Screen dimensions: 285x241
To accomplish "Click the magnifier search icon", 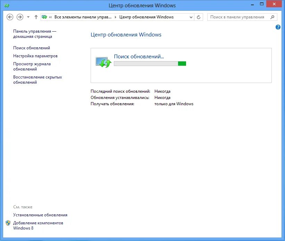I will 272,17.
